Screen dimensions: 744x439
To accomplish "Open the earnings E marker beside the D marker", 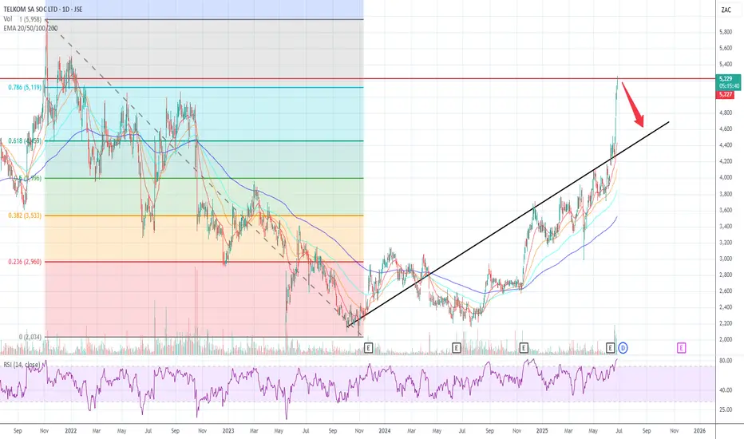I will [x=611, y=348].
